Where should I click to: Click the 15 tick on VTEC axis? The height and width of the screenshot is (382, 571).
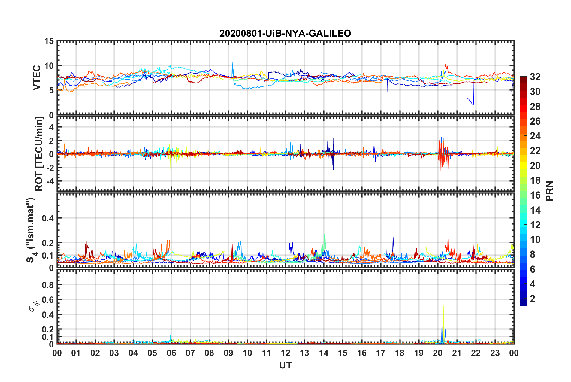click(49, 41)
